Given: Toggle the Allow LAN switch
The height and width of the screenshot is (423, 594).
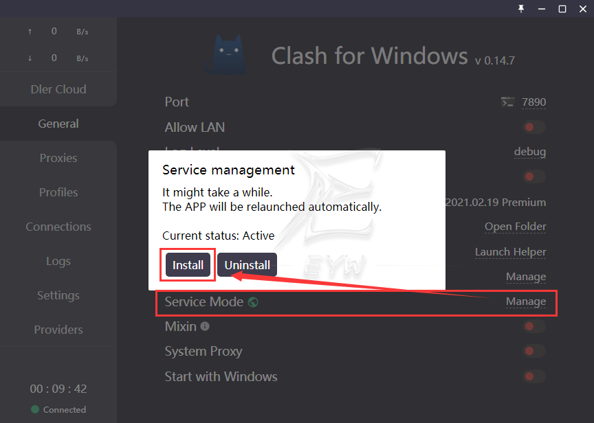Looking at the screenshot, I should 533,127.
